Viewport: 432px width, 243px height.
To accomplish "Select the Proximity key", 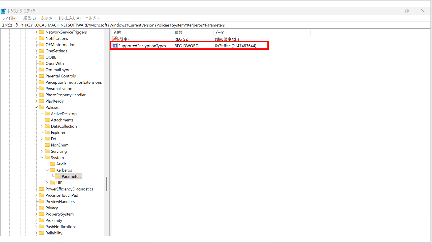I will tap(54, 221).
